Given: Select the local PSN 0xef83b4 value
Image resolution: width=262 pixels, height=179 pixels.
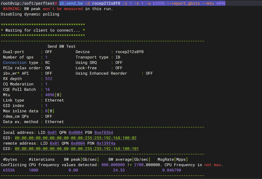Looking at the screenshot, I should (104, 132).
